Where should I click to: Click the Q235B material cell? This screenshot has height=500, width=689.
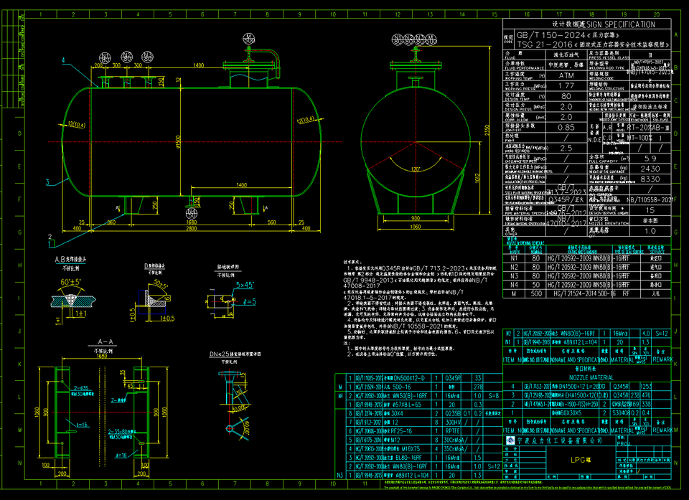(x=453, y=413)
